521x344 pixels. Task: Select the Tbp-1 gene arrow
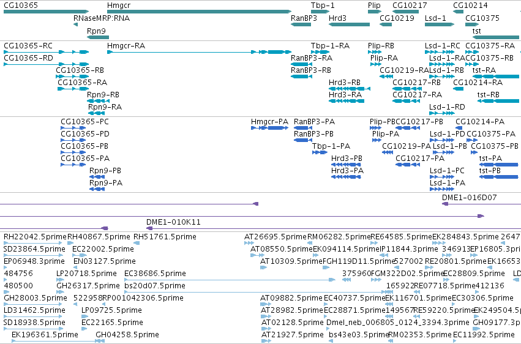coord(320,12)
